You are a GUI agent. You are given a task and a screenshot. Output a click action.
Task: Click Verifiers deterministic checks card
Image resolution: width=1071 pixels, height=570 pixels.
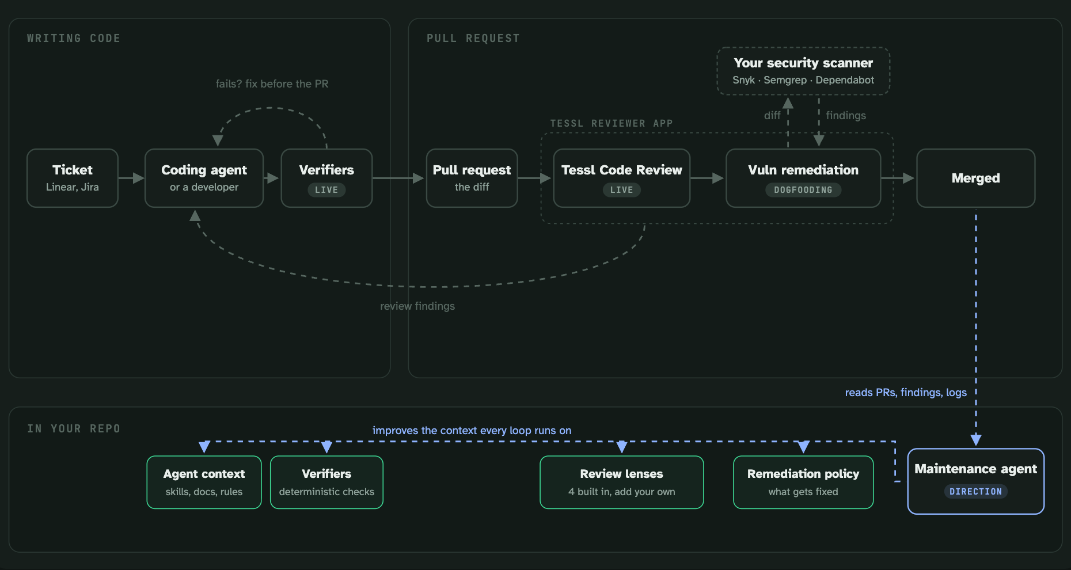(326, 482)
